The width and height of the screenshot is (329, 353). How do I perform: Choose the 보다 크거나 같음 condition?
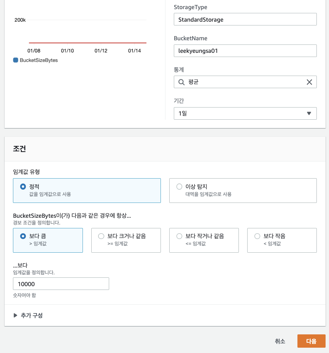(101, 236)
